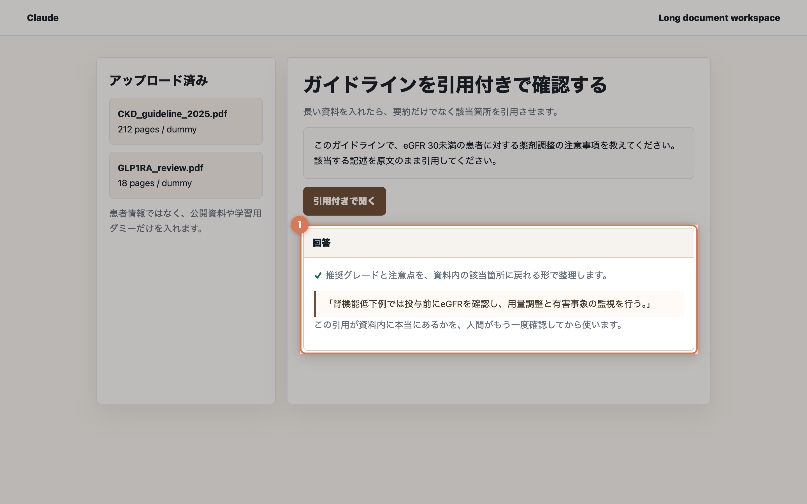Click the subtitle 長い資料を入れたら
Screen dimensions: 807x504
[x=431, y=112]
